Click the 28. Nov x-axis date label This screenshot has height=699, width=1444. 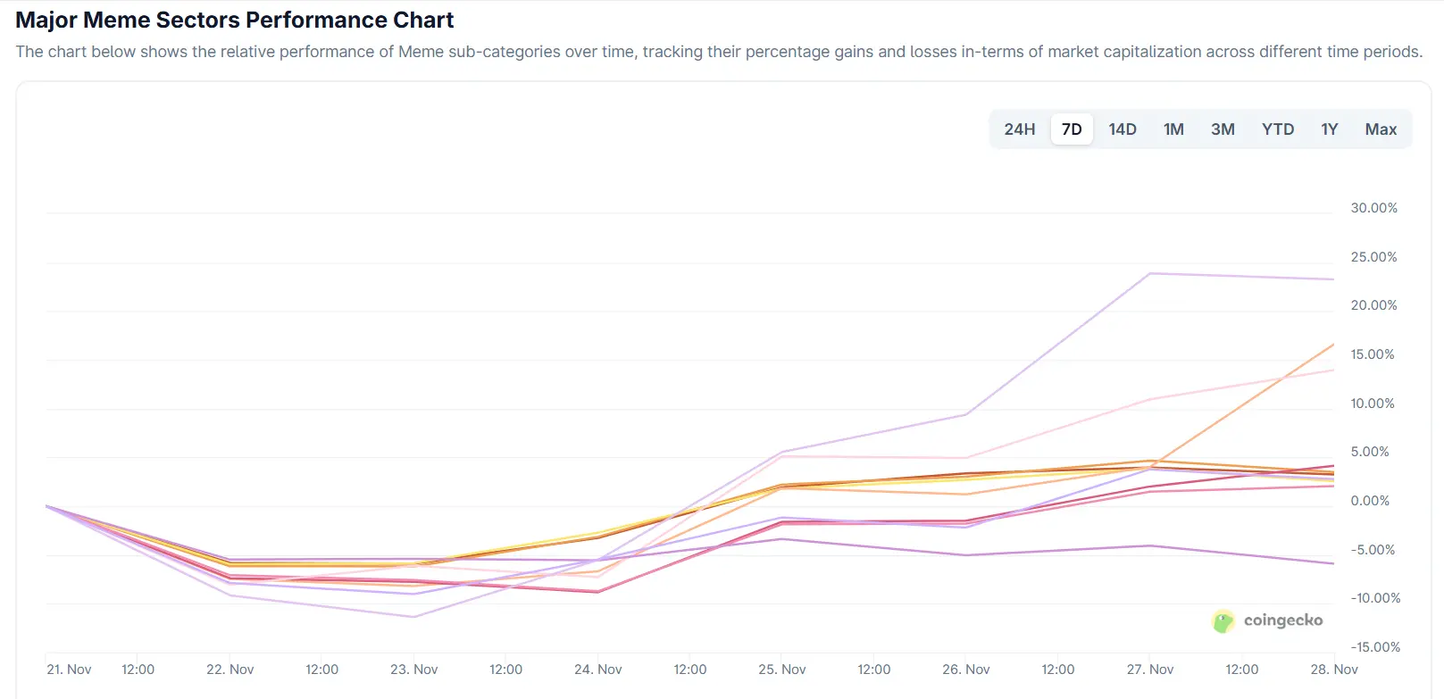tap(1333, 670)
